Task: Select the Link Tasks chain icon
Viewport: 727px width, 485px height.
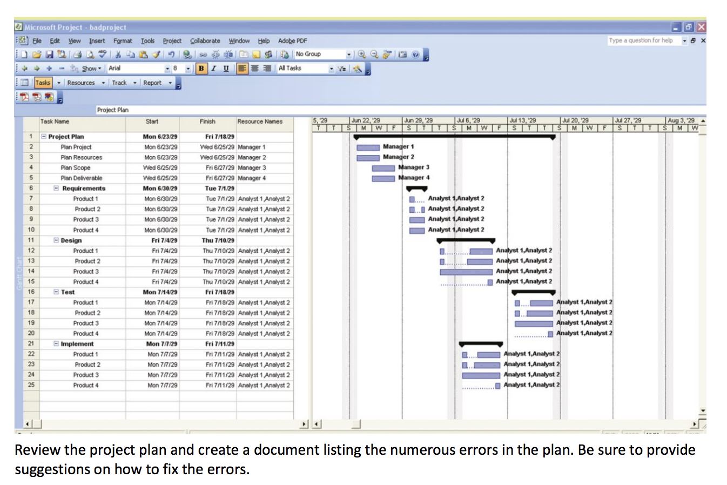Action: point(203,54)
